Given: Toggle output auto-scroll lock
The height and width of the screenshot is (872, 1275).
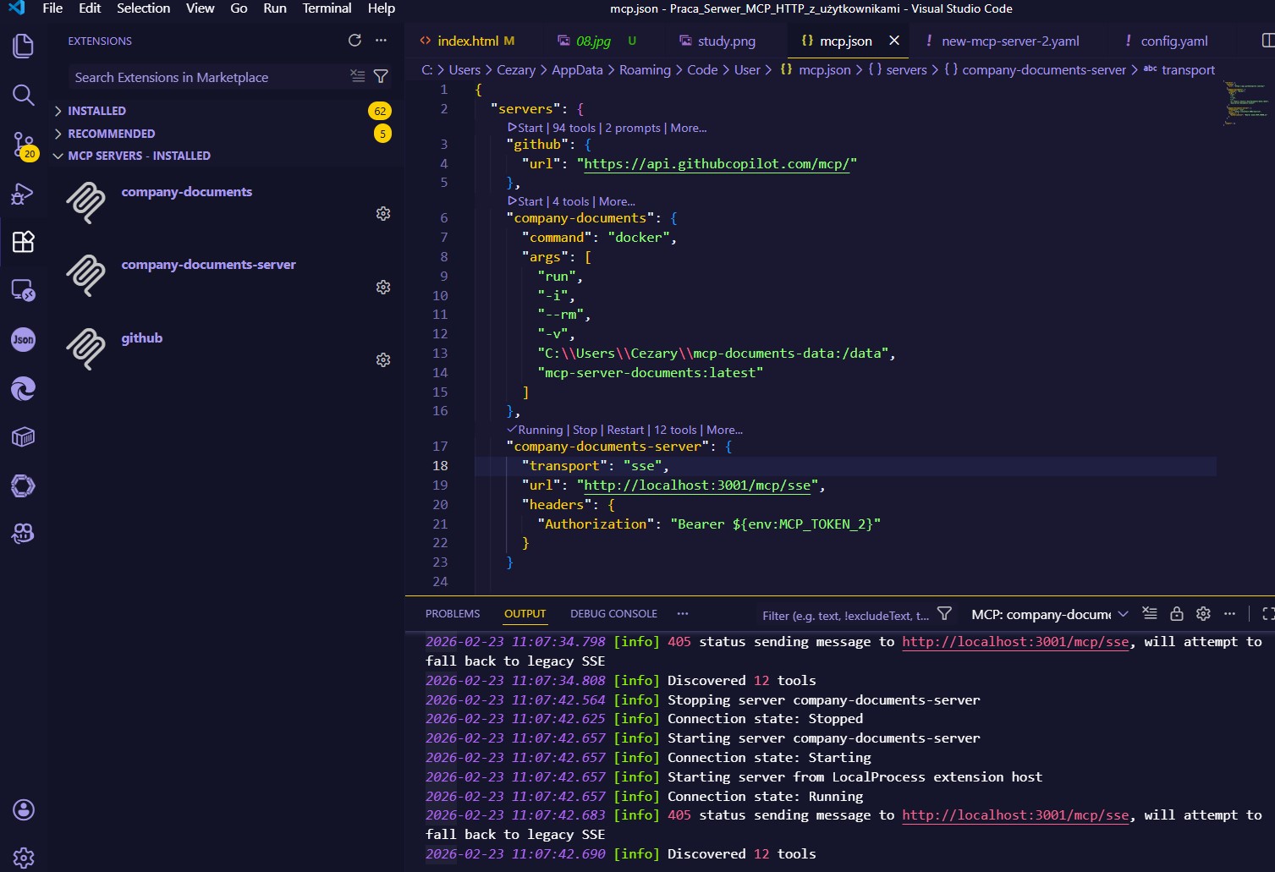Looking at the screenshot, I should 1177,614.
